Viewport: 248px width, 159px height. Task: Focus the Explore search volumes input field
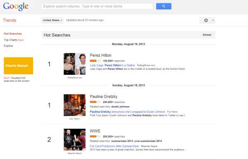click(x=97, y=6)
